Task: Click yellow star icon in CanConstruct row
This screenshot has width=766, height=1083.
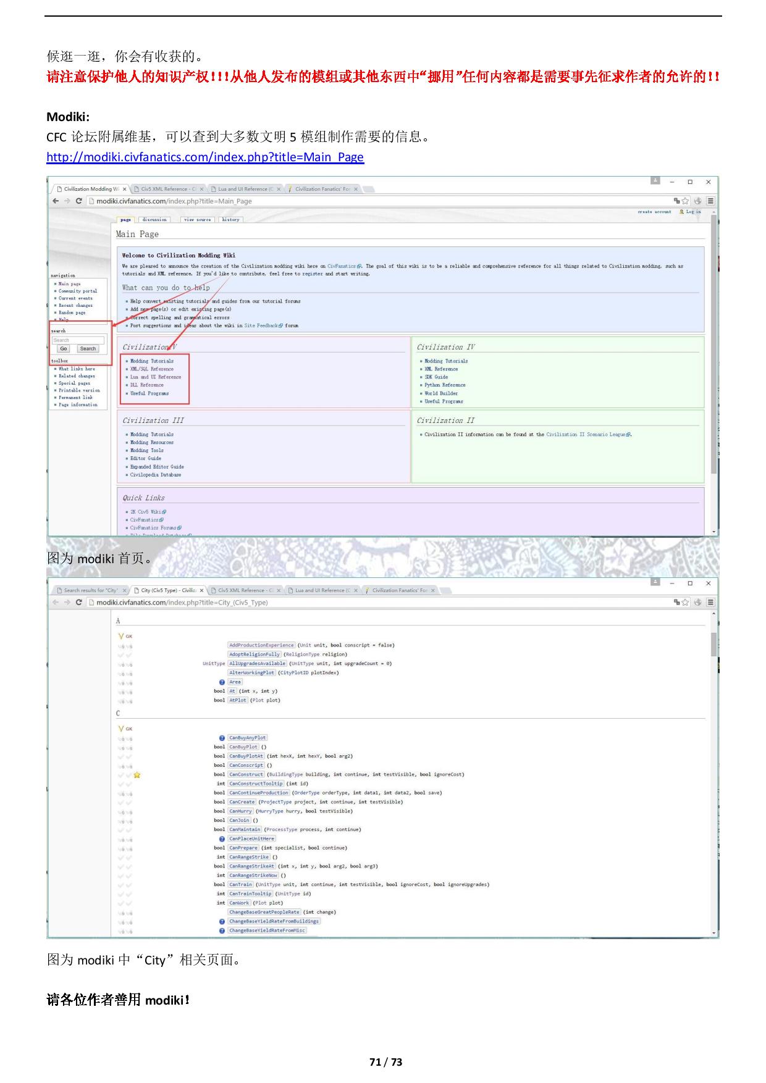Action: coord(137,774)
